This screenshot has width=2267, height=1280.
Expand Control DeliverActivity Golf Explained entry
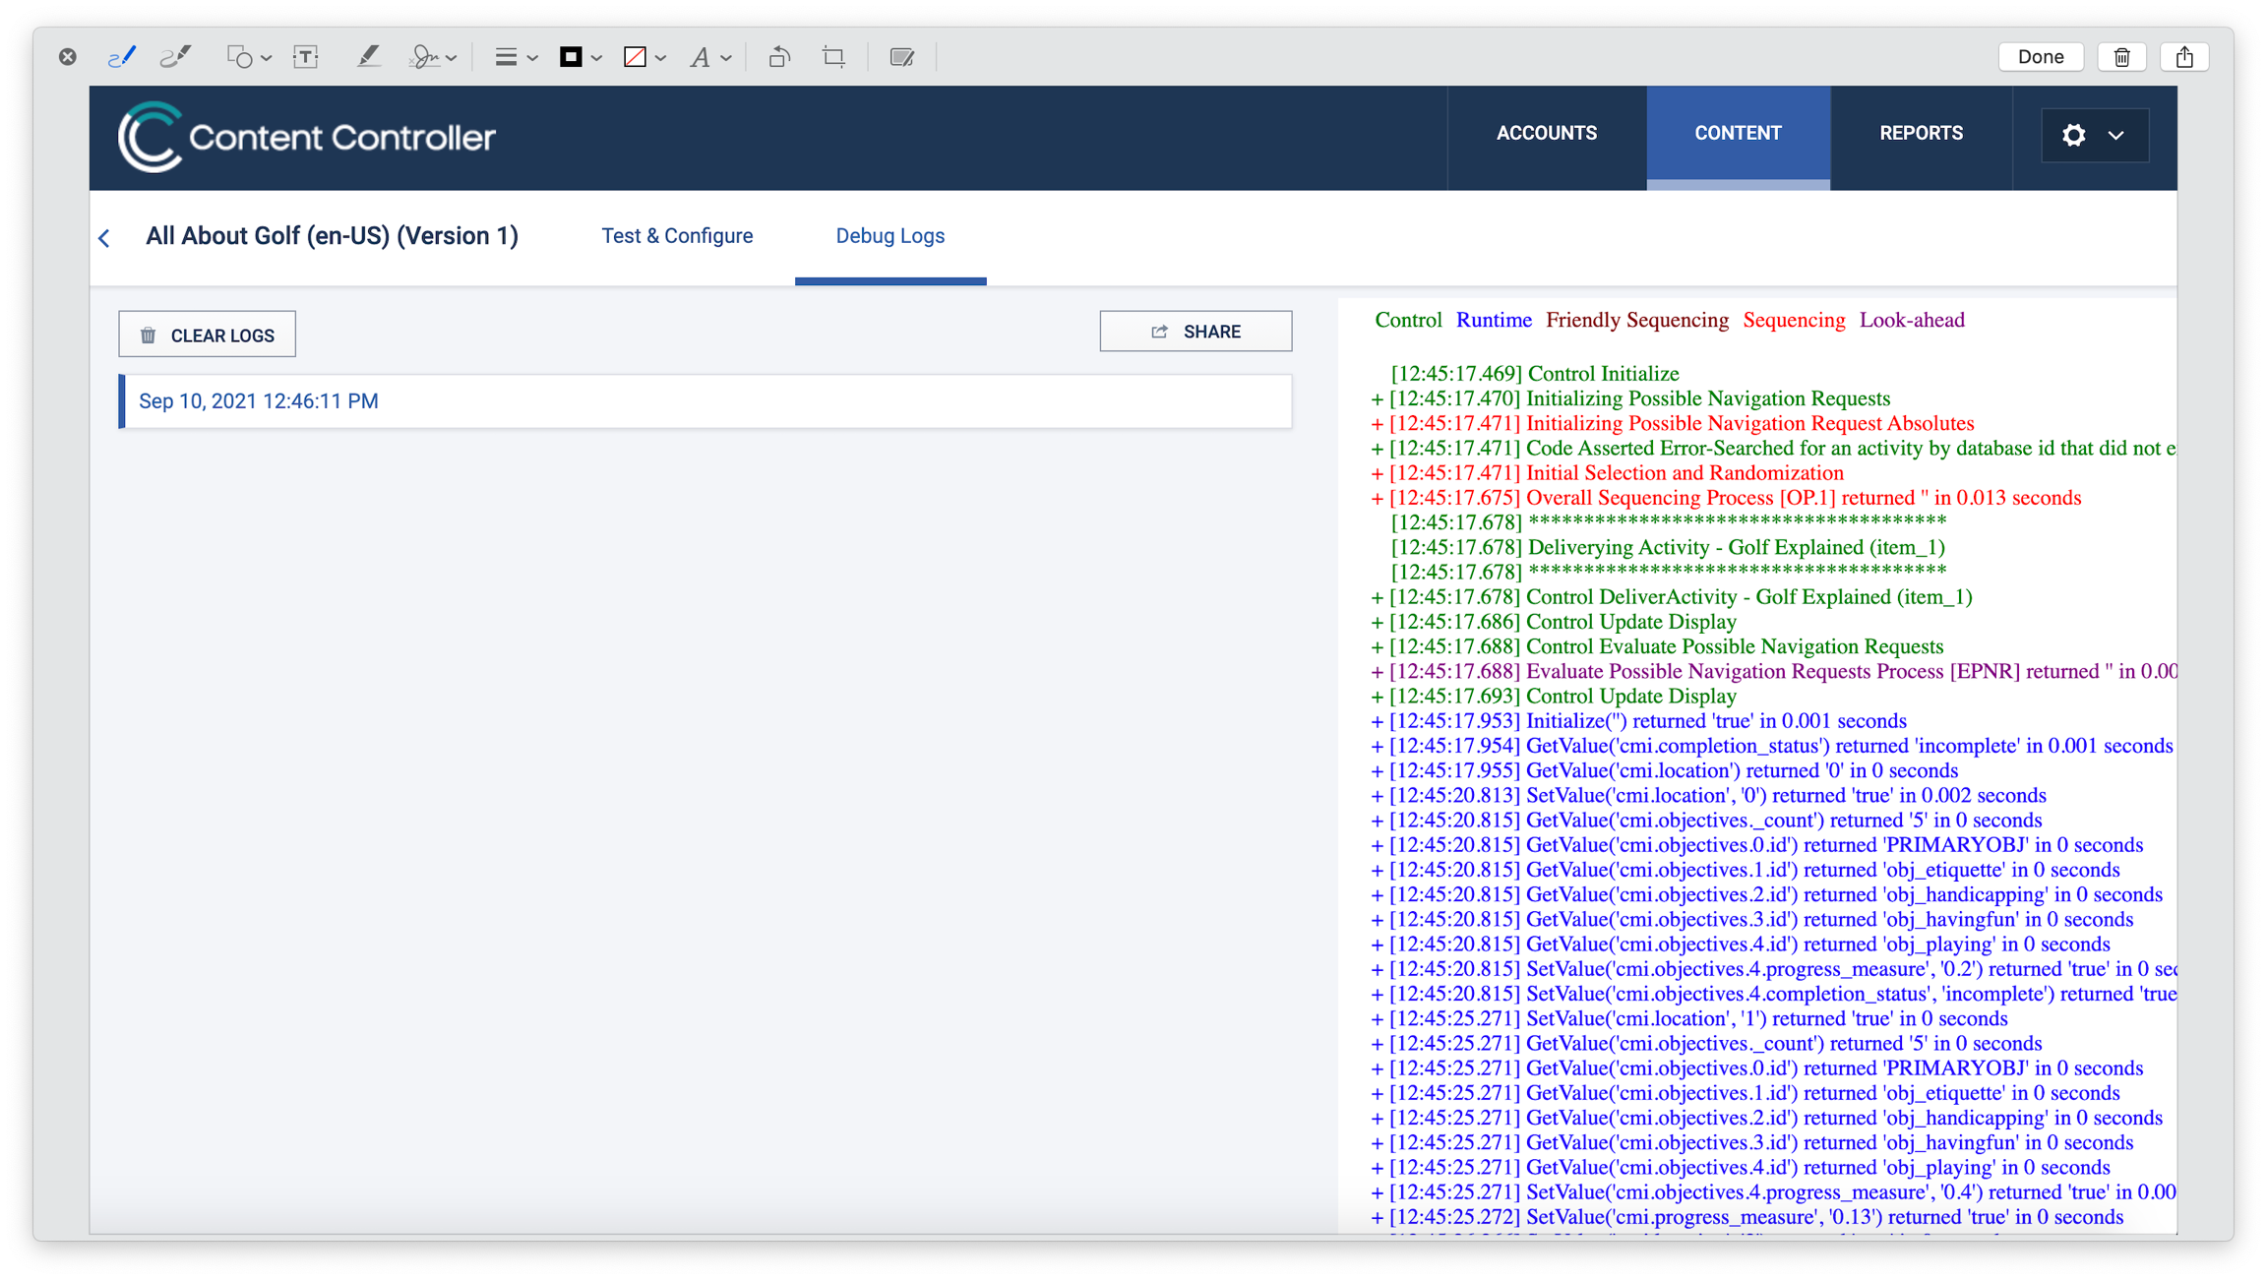[x=1377, y=598]
